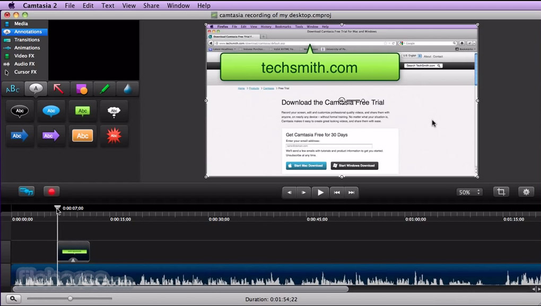Select the red arrow annotation category

click(59, 89)
